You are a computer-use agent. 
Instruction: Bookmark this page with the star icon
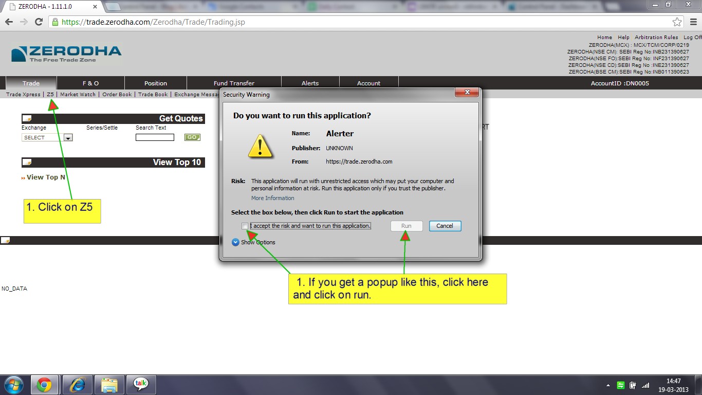[677, 22]
